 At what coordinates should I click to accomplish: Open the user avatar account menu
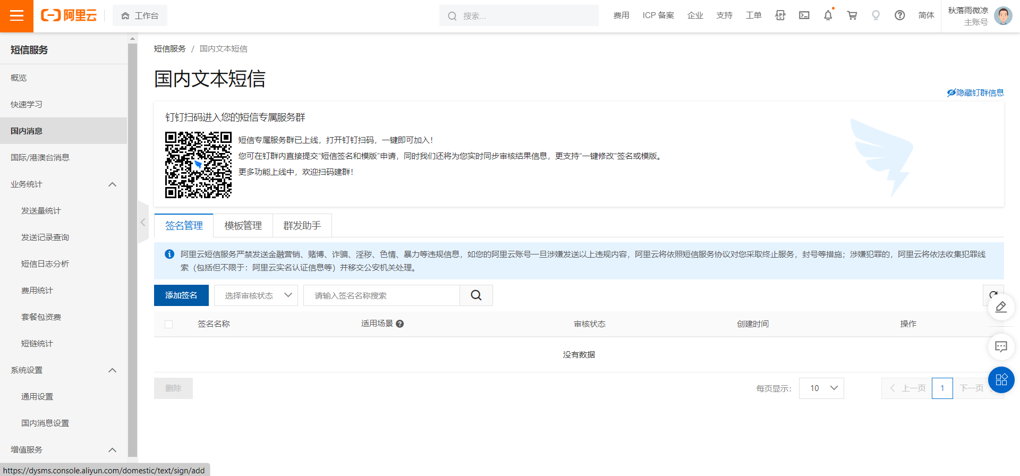pyautogui.click(x=1003, y=16)
